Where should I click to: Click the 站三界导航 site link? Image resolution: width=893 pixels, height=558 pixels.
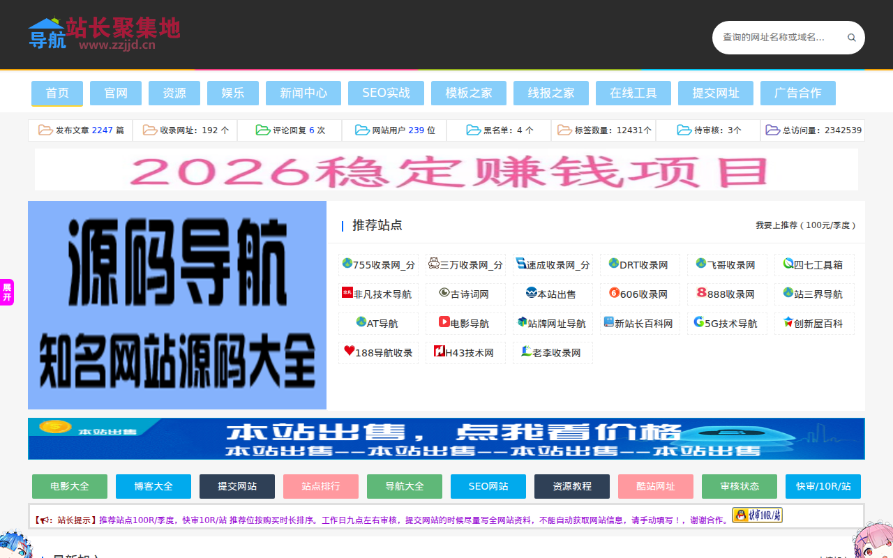(814, 294)
